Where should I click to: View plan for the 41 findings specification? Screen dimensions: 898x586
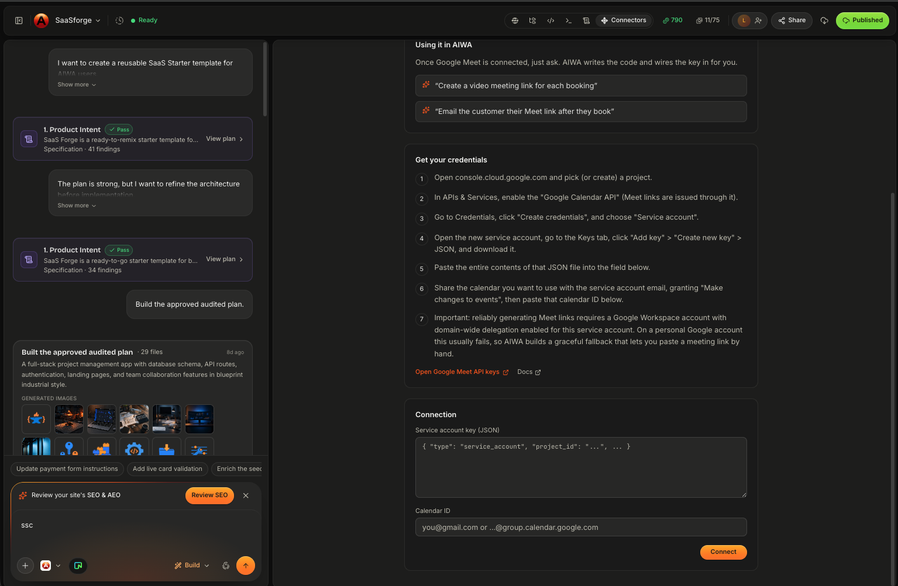(x=225, y=139)
